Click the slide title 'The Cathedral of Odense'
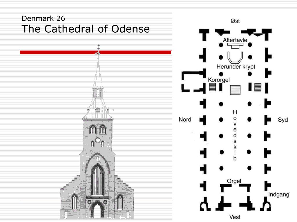This screenshot has width=297, height=222. (86, 29)
